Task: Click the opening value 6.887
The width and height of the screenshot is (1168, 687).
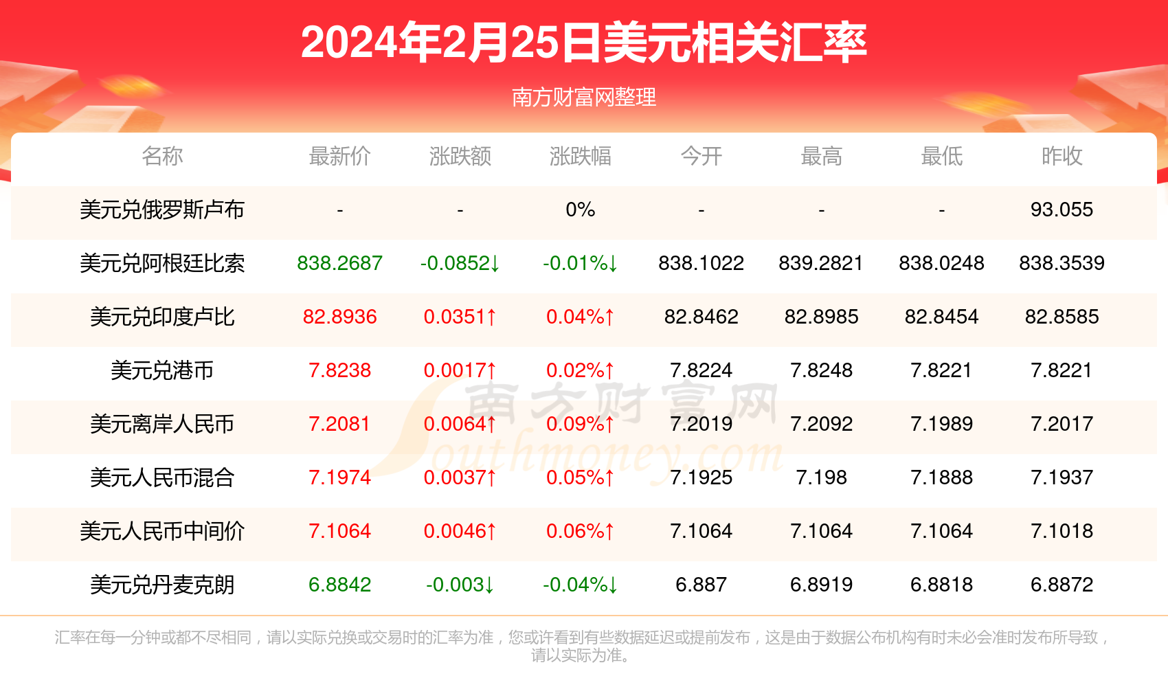Action: point(701,585)
